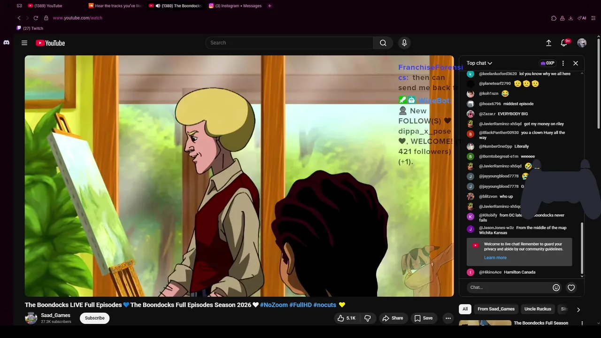The height and width of the screenshot is (338, 601).
Task: Click the search magnifier button
Action: (383, 43)
